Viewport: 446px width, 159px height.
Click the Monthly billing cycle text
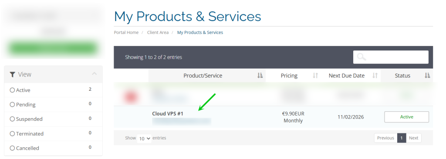pyautogui.click(x=293, y=121)
